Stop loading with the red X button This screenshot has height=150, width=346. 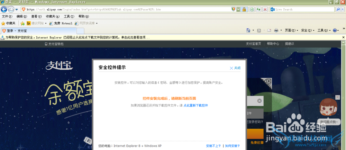(265, 9)
